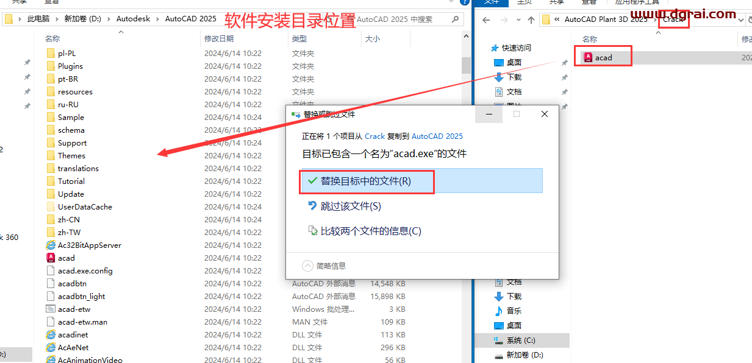Sort by 名称 column in AutoCAD 2025 window
The height and width of the screenshot is (363, 752).
tap(52, 38)
